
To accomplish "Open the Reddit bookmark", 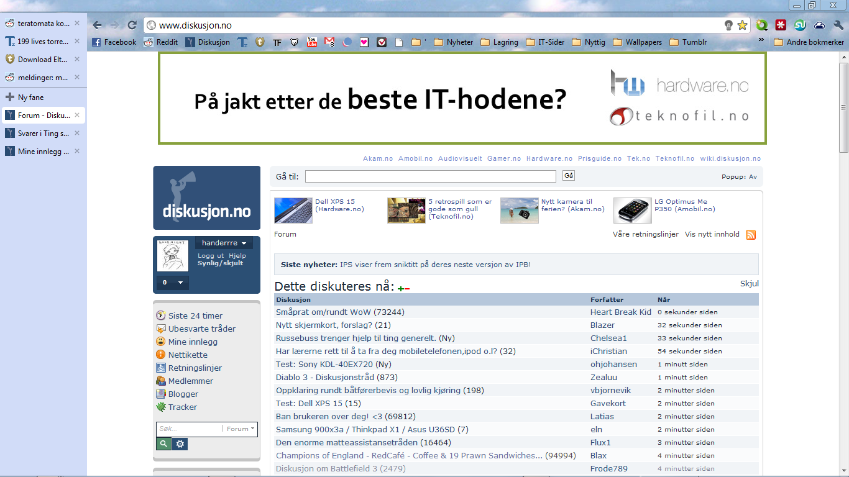I will coord(161,42).
